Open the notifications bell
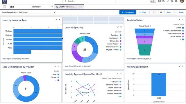Viewport: 186px width, 104px height. [x=176, y=1]
